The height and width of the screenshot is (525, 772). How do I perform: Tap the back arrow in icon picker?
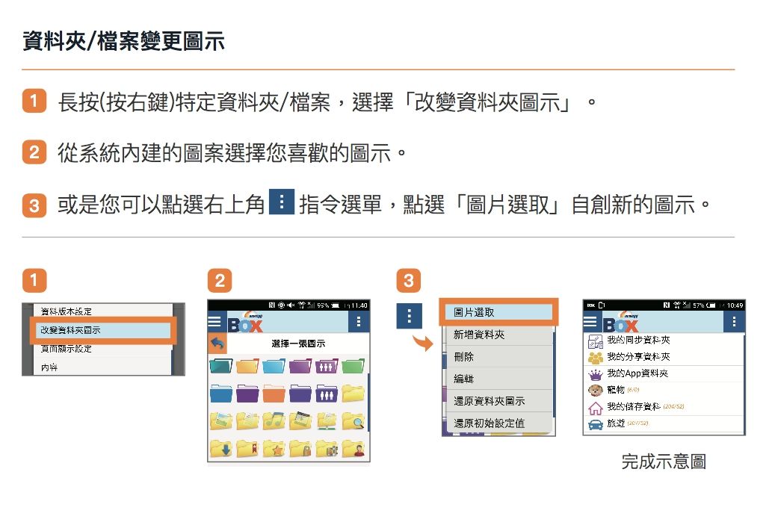click(217, 344)
